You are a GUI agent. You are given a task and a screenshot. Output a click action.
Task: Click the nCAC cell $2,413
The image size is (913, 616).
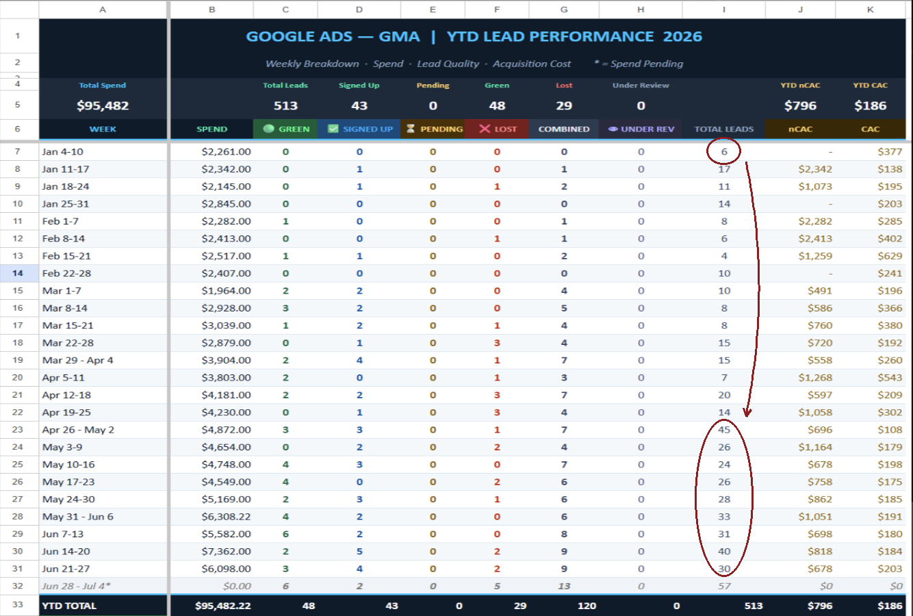point(801,239)
